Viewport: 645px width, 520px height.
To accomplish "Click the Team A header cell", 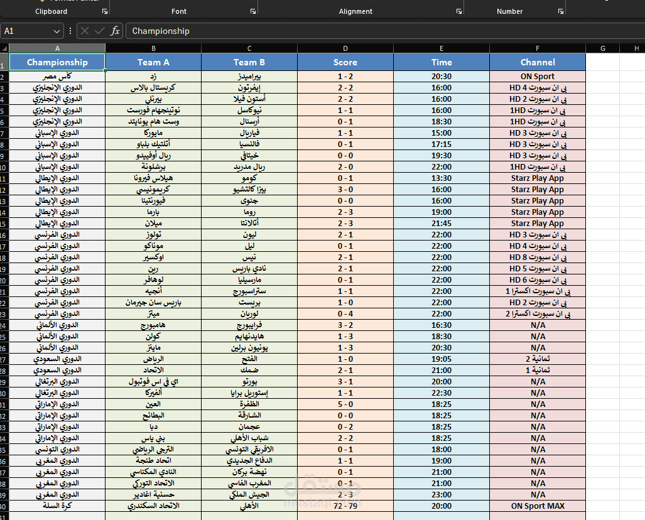I will (153, 62).
